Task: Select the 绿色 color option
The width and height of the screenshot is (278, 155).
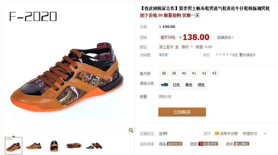Action: [201, 85]
